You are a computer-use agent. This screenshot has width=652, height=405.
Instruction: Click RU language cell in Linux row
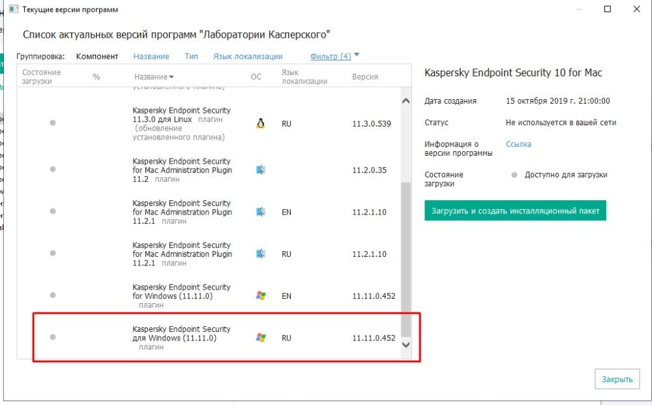[286, 124]
